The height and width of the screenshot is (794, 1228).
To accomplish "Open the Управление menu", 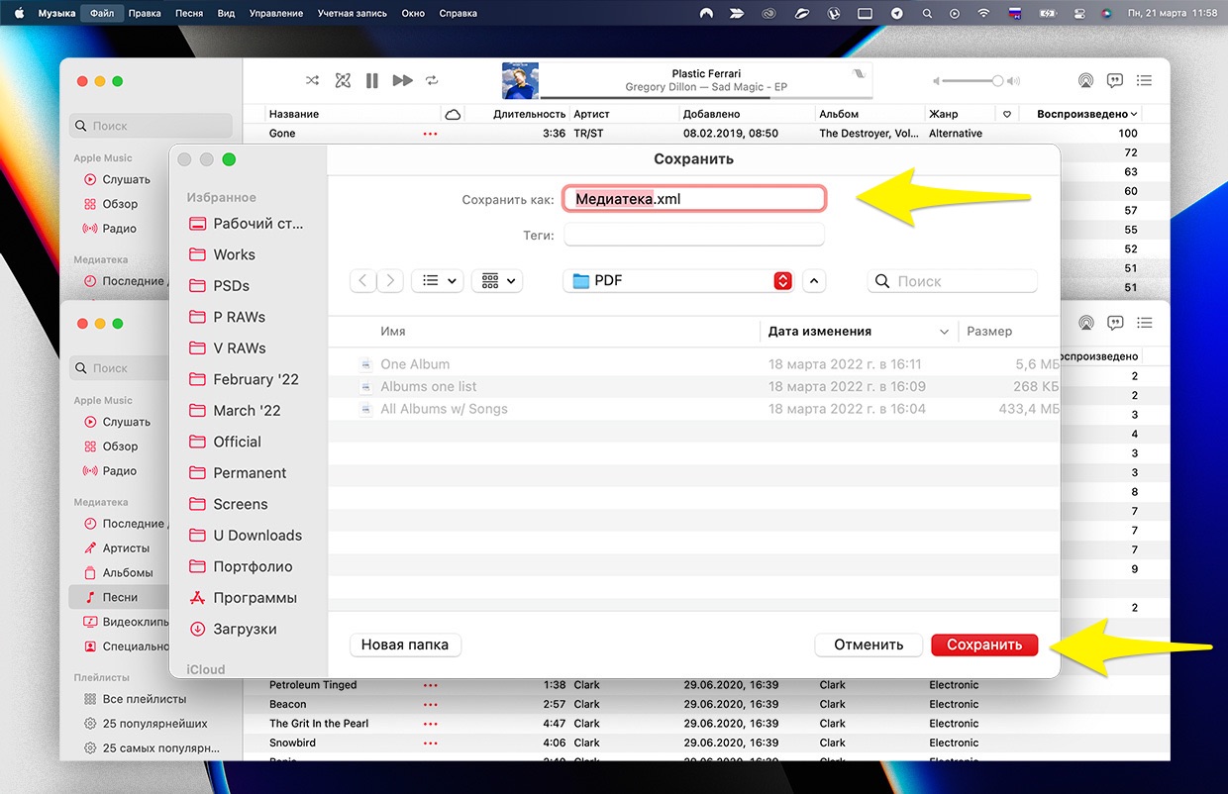I will pyautogui.click(x=276, y=13).
